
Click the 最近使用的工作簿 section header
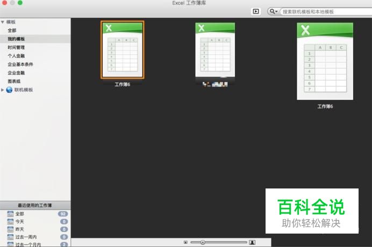[35, 205]
